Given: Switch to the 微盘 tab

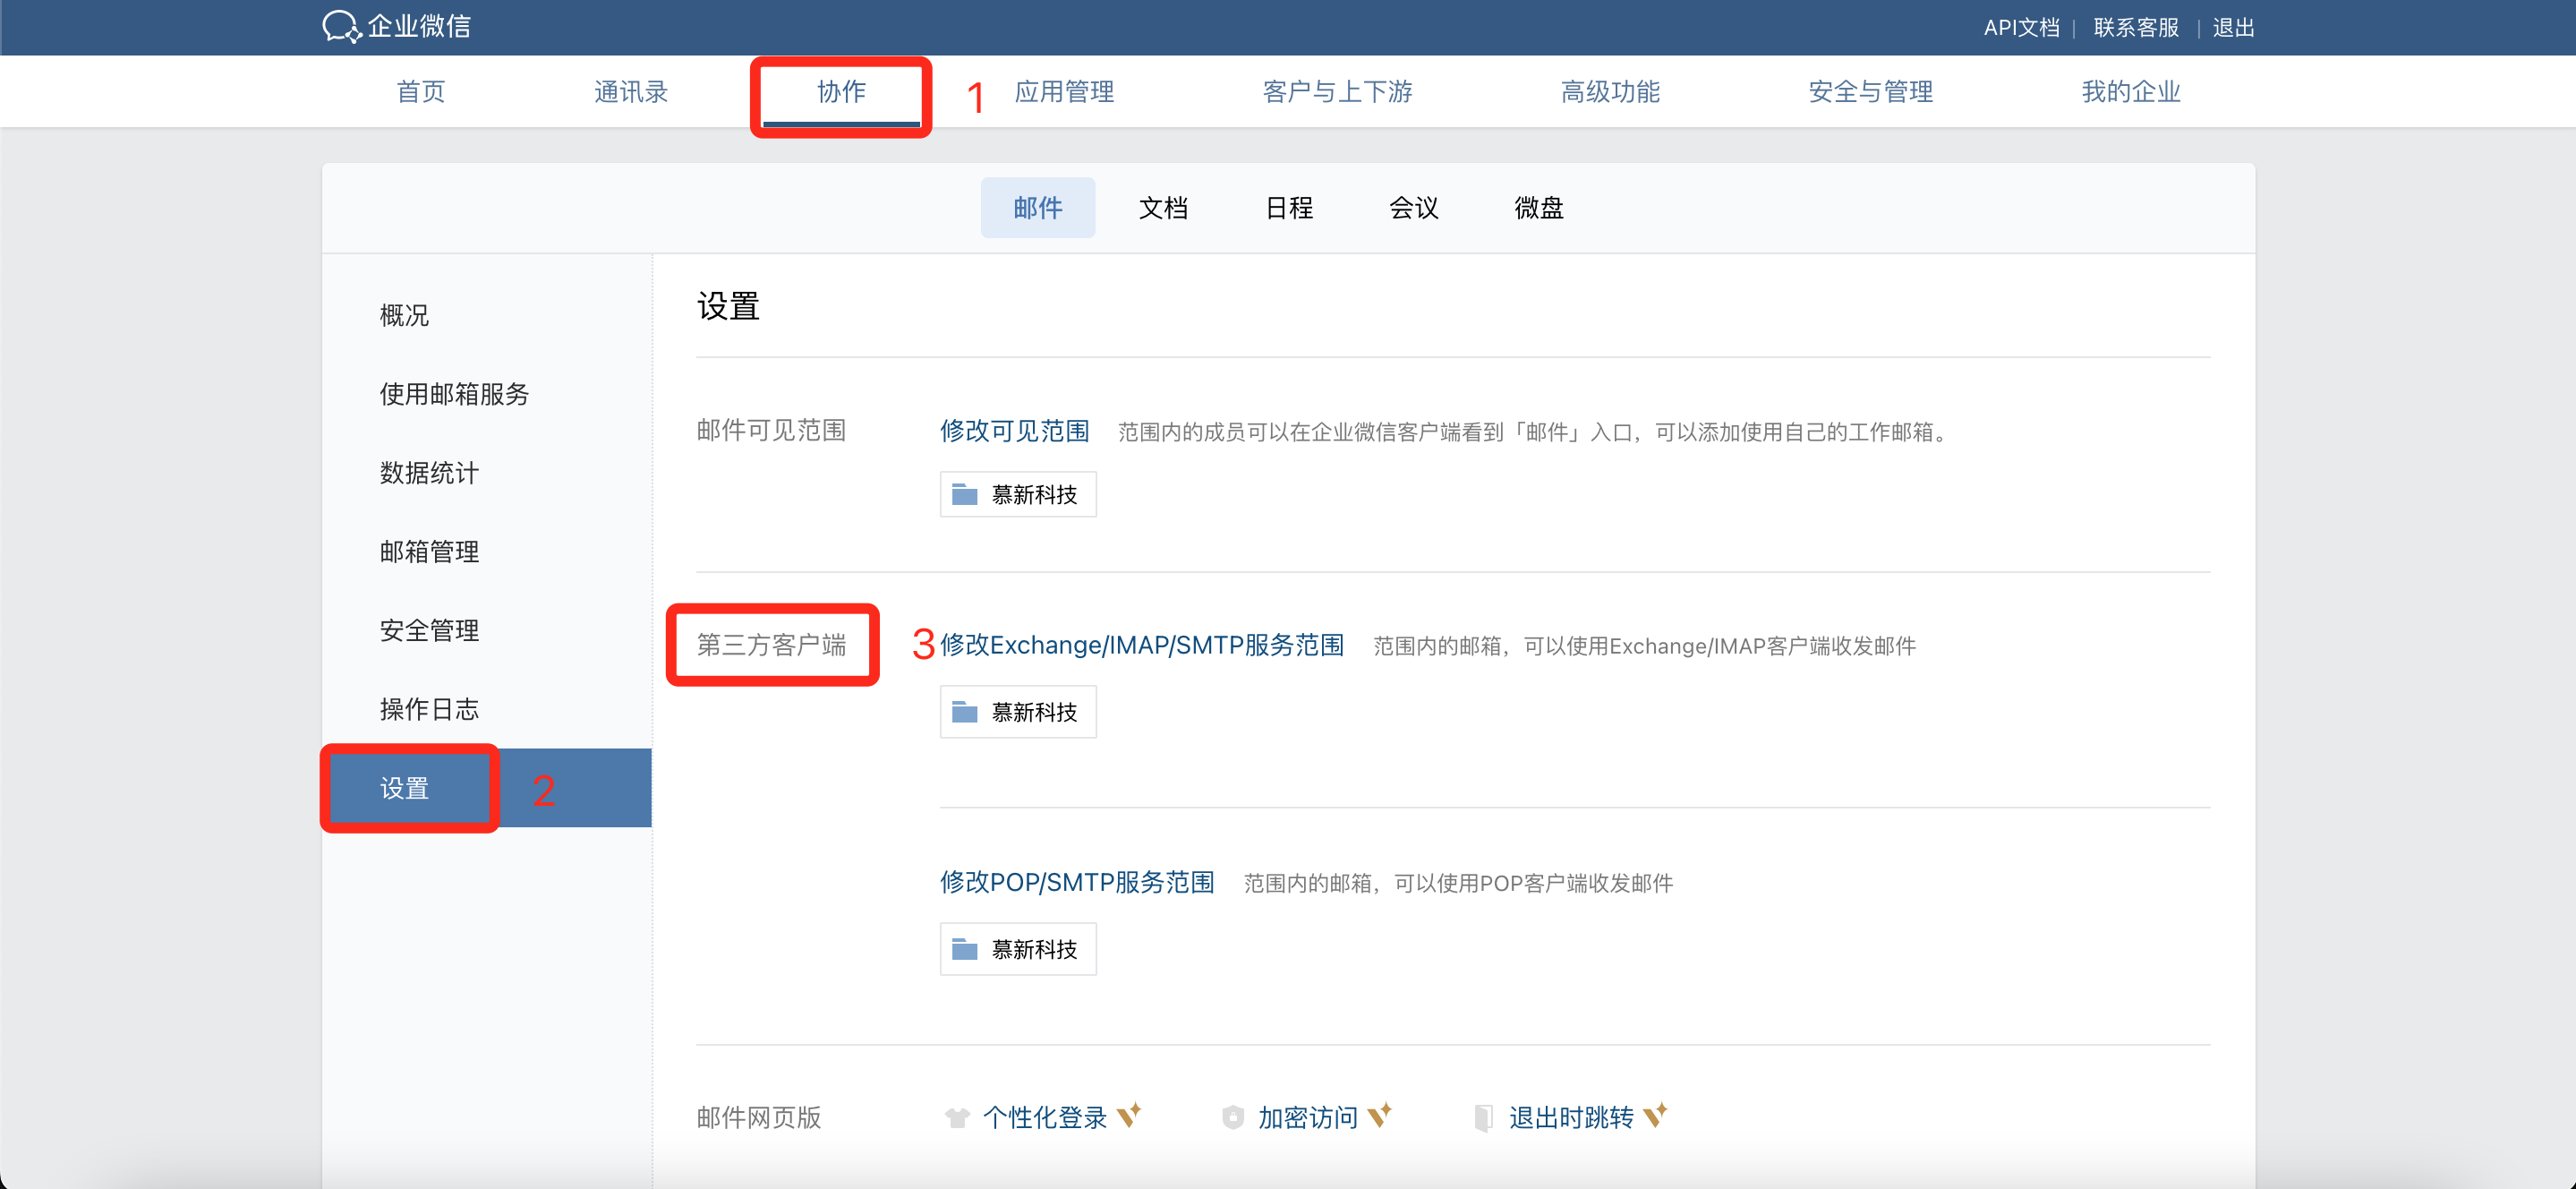Looking at the screenshot, I should coord(1538,208).
